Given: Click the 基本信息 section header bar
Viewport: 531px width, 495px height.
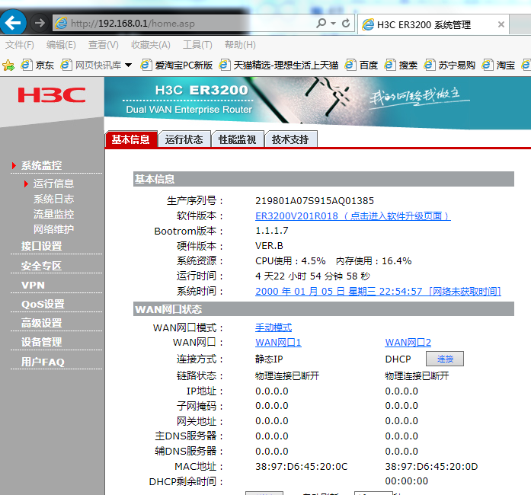Looking at the screenshot, I should pos(324,179).
